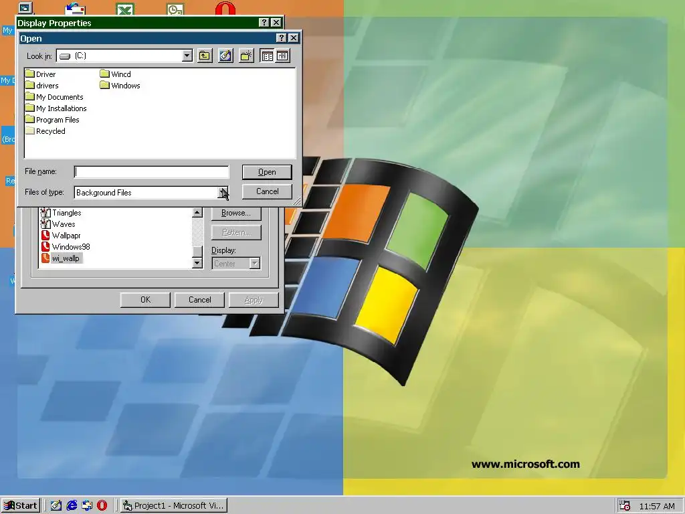Click the Excel desktop icon at top
685x514 pixels.
tap(125, 9)
